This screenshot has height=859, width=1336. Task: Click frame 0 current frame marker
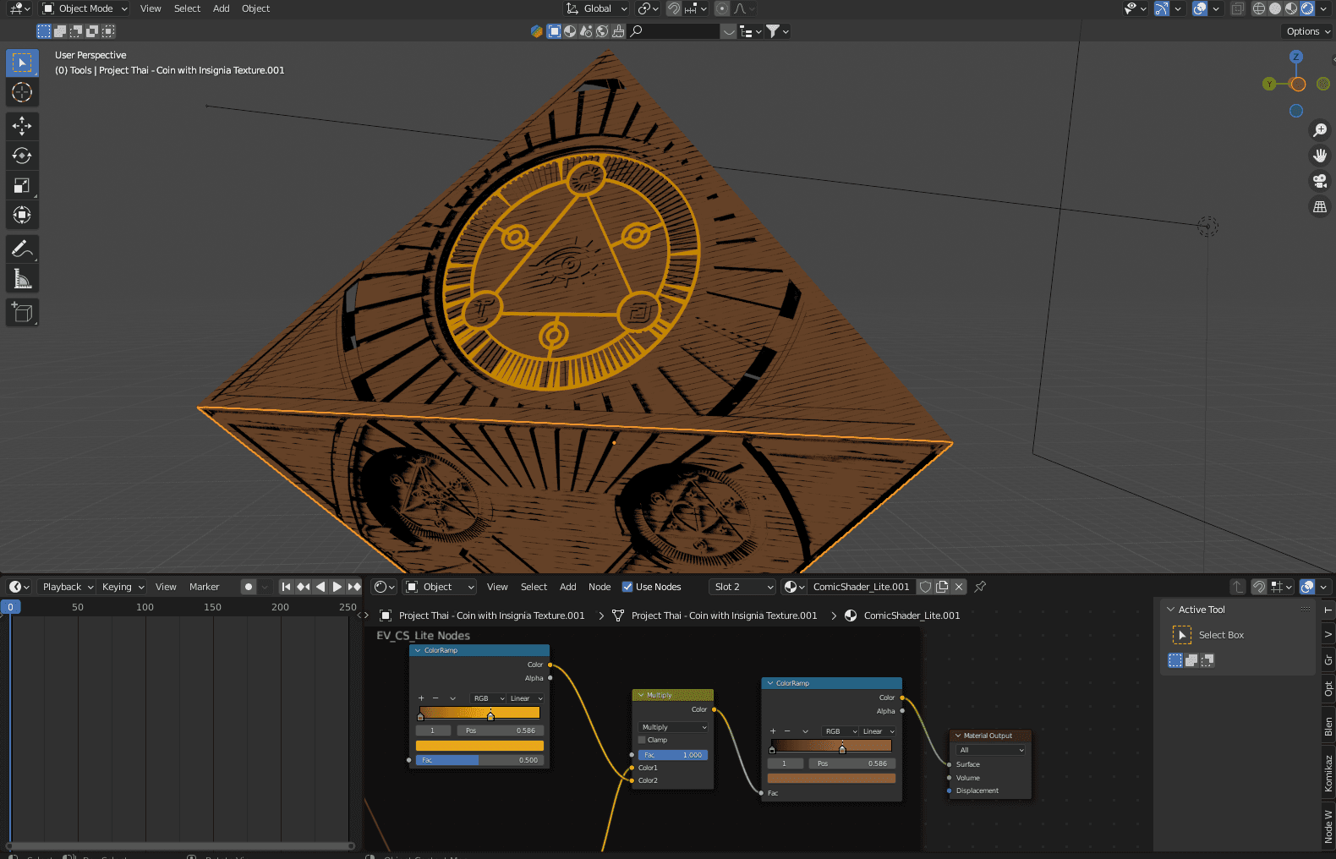(10, 607)
